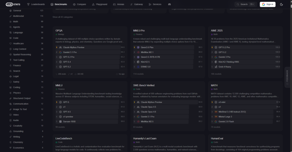Viewport: 292px width, 152px height.
Task: Click the Math category icon in the sidebar
Action: point(11,21)
